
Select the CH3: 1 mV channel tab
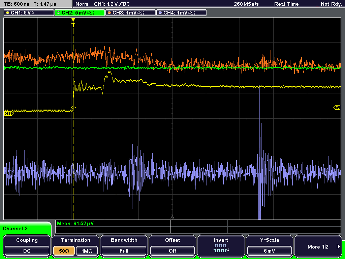[x=130, y=13]
